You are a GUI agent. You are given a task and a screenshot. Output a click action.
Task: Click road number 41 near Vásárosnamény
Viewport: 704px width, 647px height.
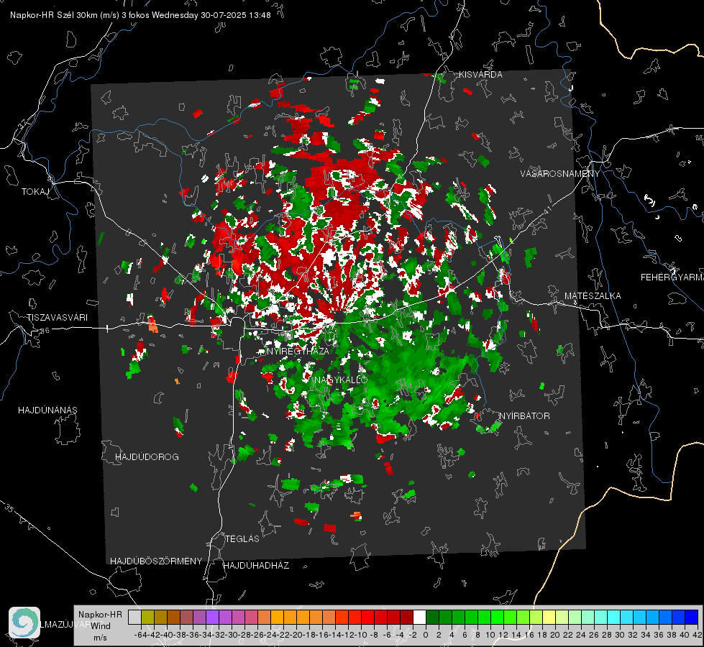tap(547, 210)
